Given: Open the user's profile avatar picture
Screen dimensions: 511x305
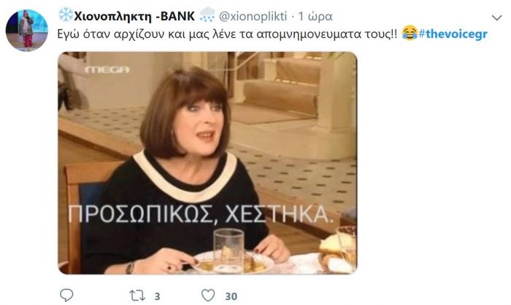Looking at the screenshot, I should coord(27,30).
